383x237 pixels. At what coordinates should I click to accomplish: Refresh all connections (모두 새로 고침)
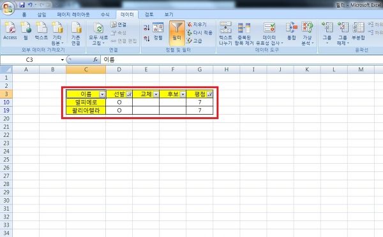(98, 33)
